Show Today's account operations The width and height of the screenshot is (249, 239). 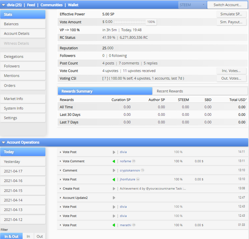(23, 152)
